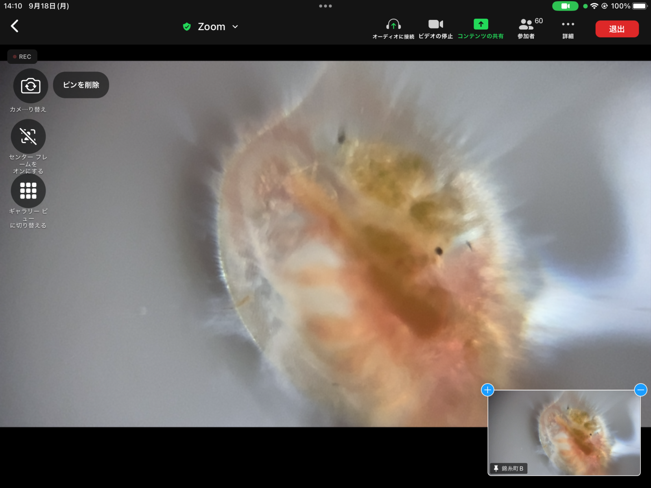The image size is (651, 488).
Task: Switch to gallery view grid icon
Action: pos(28,191)
